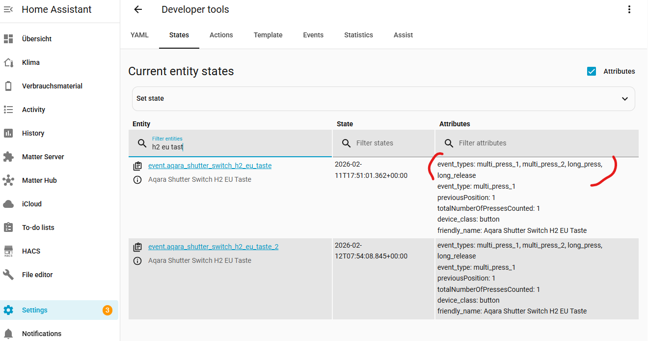The height and width of the screenshot is (341, 648).
Task: Open Notifications in the sidebar
Action: [x=42, y=334]
